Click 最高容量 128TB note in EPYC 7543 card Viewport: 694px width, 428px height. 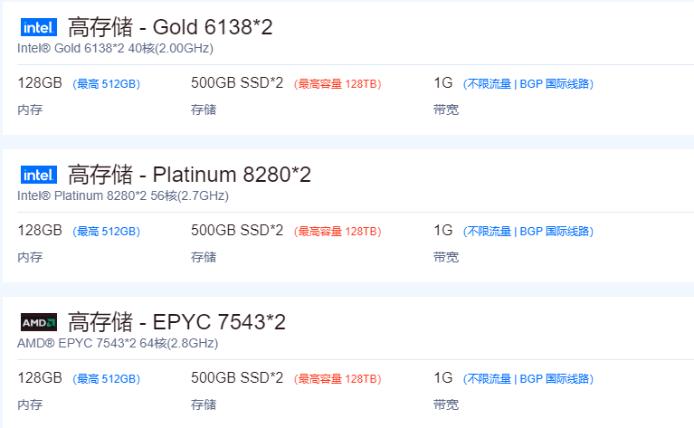[x=337, y=379]
